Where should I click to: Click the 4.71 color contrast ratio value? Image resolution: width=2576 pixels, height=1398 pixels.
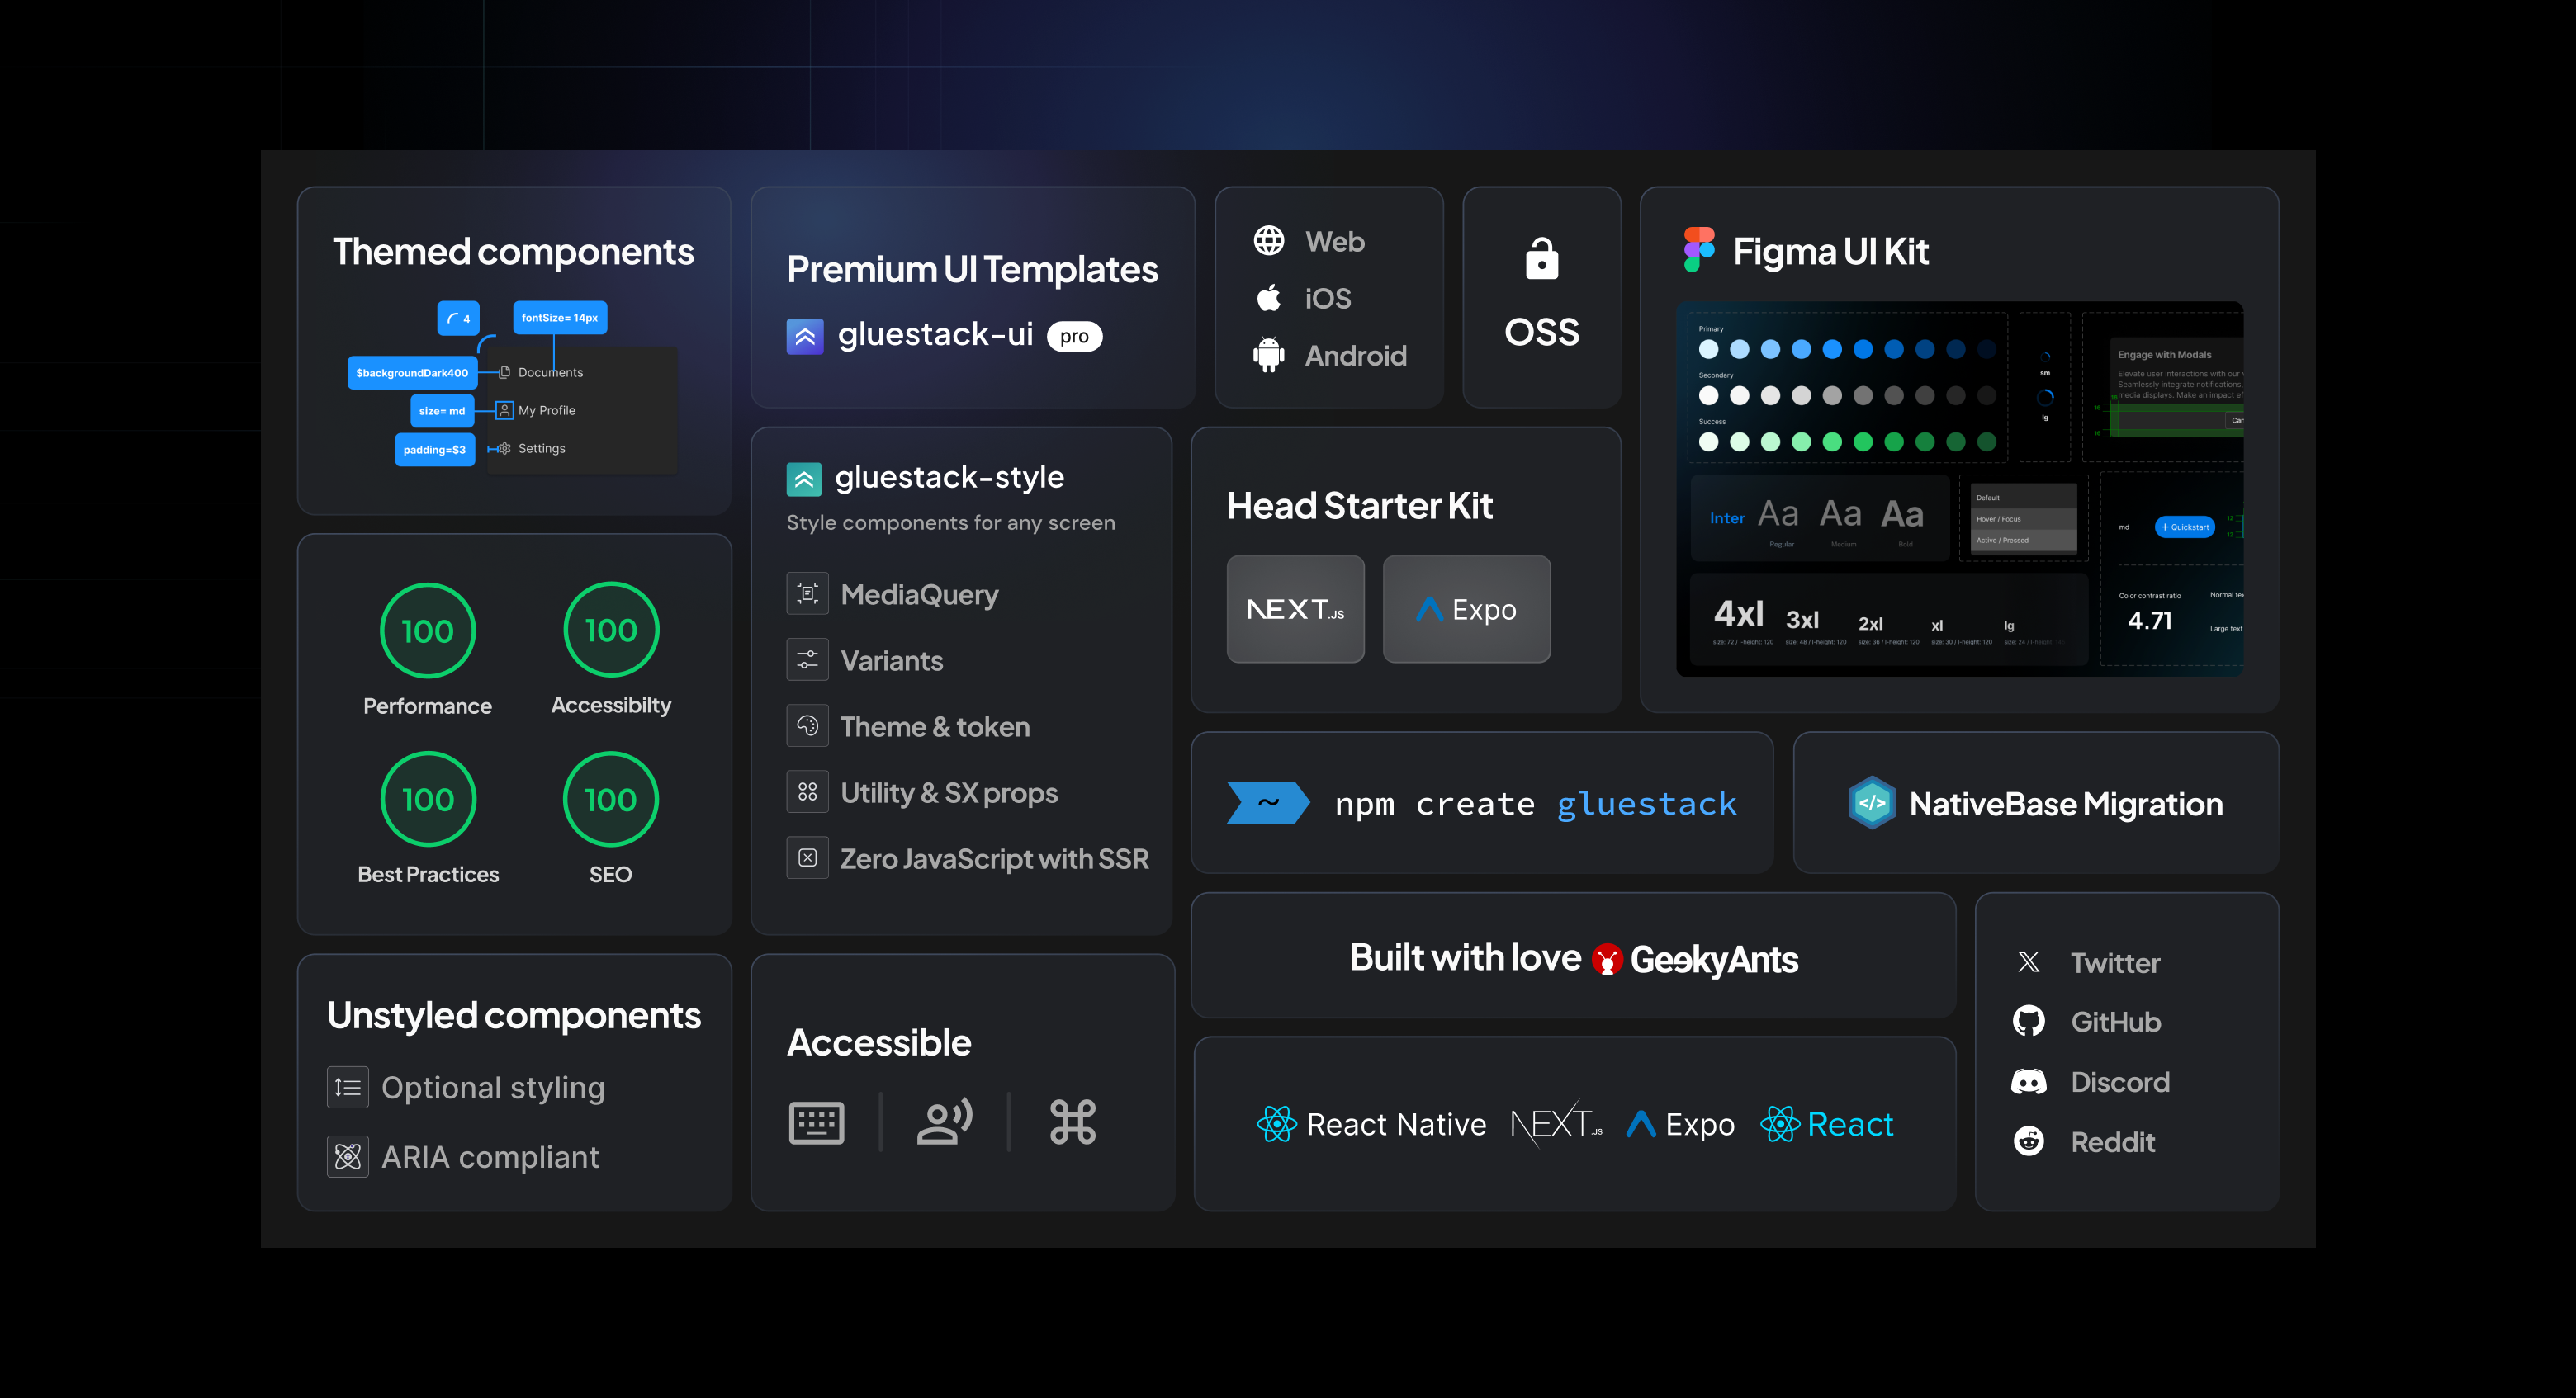[2150, 621]
